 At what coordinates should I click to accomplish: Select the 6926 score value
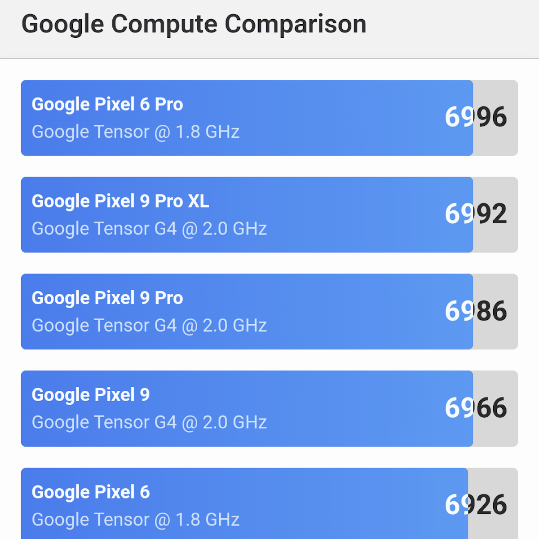coord(476,505)
